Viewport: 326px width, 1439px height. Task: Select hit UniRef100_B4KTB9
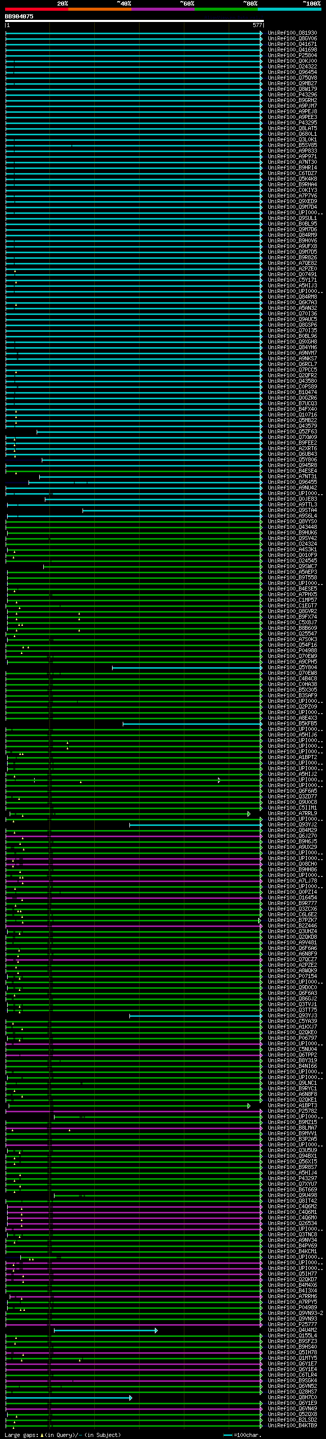pos(292,1426)
